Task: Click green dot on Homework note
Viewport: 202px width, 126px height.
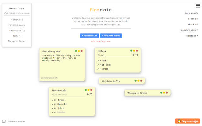Action: tap(86, 90)
